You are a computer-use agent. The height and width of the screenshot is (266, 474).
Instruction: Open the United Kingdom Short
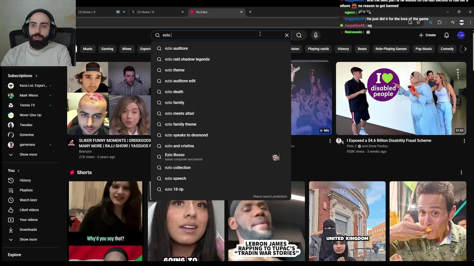(x=347, y=221)
